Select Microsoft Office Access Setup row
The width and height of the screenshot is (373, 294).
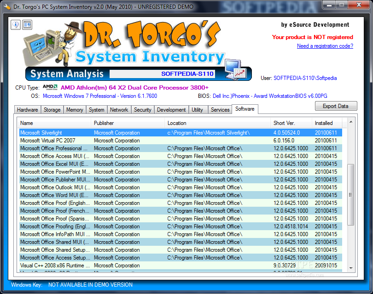click(181, 258)
